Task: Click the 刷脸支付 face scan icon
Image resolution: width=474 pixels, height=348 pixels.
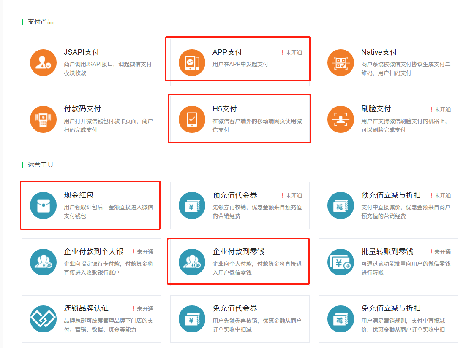Action: point(341,119)
